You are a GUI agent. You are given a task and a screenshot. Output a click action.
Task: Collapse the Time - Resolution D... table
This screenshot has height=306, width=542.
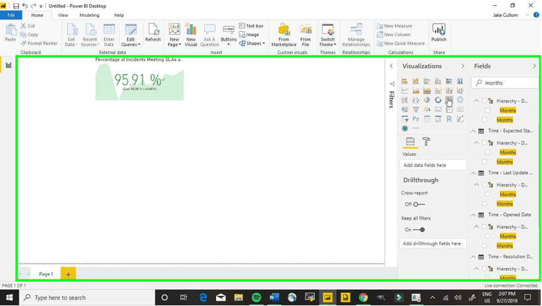pos(474,257)
